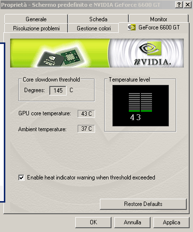Click the Ambient temperature label
193x232 pixels.
click(x=42, y=129)
